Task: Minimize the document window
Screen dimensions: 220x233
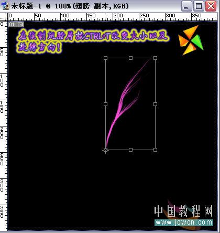Action: pos(186,6)
